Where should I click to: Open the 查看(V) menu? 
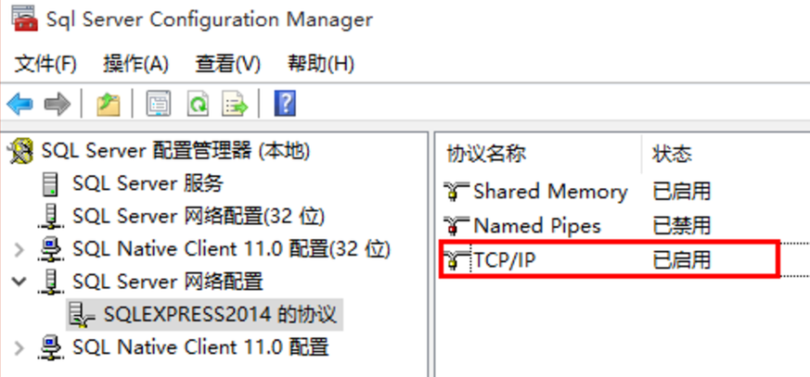click(228, 65)
